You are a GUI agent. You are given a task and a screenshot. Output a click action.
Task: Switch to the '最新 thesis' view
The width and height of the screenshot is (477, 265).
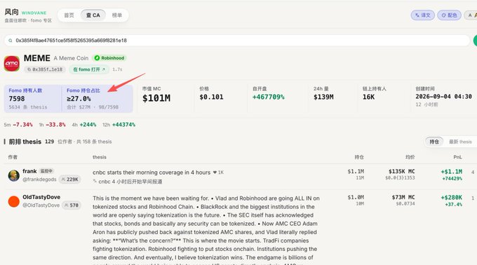[x=460, y=142]
